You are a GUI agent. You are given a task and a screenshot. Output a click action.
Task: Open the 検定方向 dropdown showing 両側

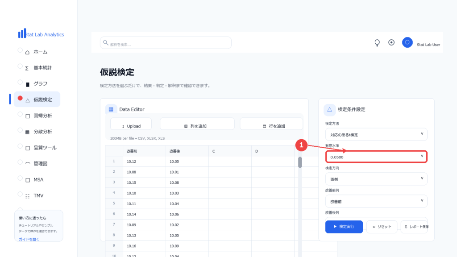[x=376, y=179]
